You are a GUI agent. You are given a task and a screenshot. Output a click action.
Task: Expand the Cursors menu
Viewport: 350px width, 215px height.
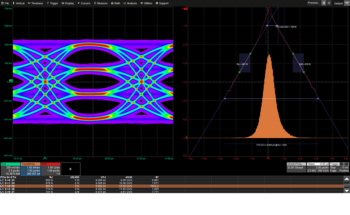(x=84, y=3)
